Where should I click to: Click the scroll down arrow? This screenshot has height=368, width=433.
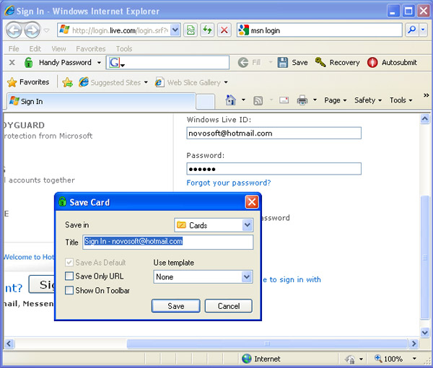click(425, 332)
